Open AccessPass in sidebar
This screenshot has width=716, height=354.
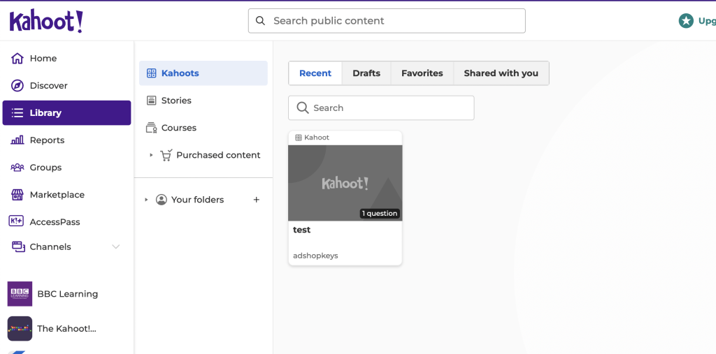(x=55, y=222)
